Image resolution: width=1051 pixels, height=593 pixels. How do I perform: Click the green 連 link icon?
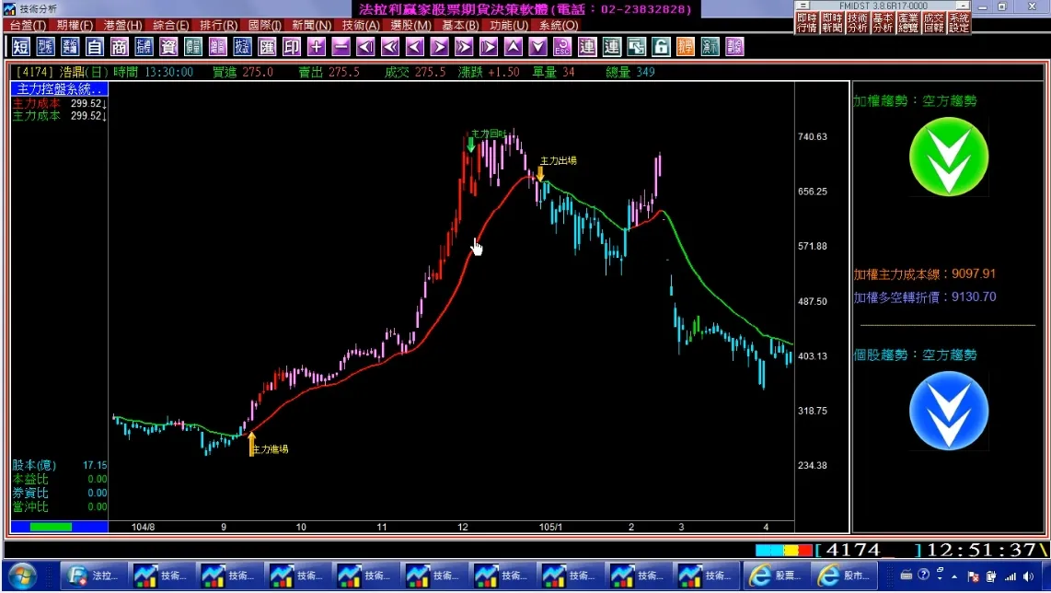point(611,47)
